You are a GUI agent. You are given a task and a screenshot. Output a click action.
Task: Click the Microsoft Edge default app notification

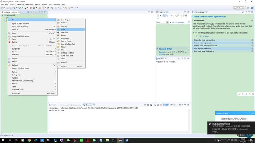pos(231,128)
